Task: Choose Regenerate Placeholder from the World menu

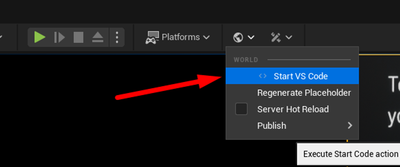Action: tap(304, 93)
